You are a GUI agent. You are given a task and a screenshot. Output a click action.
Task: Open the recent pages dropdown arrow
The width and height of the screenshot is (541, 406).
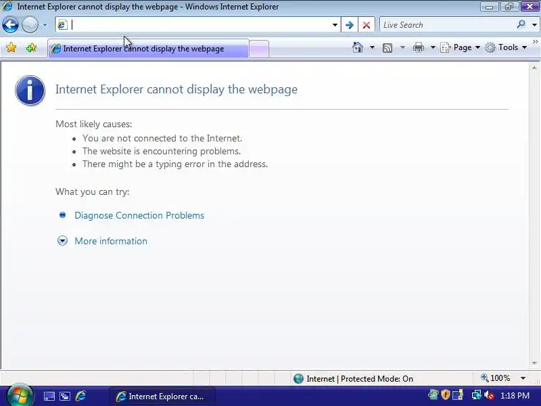[x=45, y=25]
